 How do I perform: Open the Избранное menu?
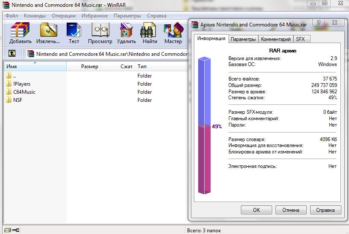point(94,16)
